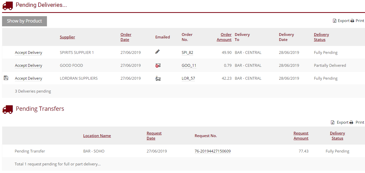Click the envelope icon for LORDRAN SUPPLIERS
The height and width of the screenshot is (173, 365).
click(158, 78)
